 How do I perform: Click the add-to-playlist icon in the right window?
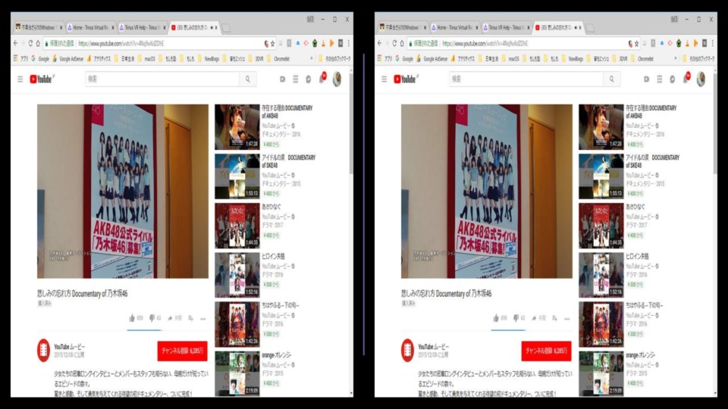(x=555, y=319)
